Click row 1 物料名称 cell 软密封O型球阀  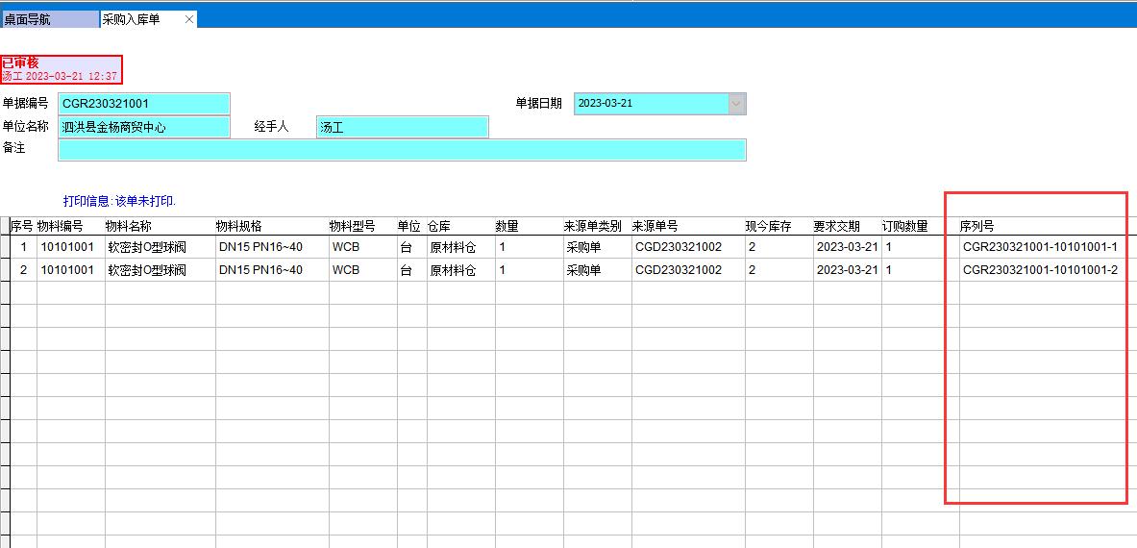click(147, 247)
